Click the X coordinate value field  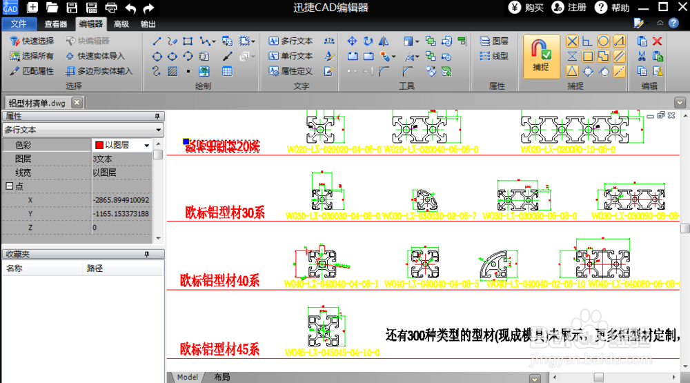click(x=122, y=200)
